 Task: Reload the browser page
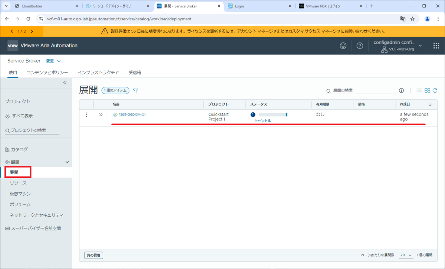[29, 19]
